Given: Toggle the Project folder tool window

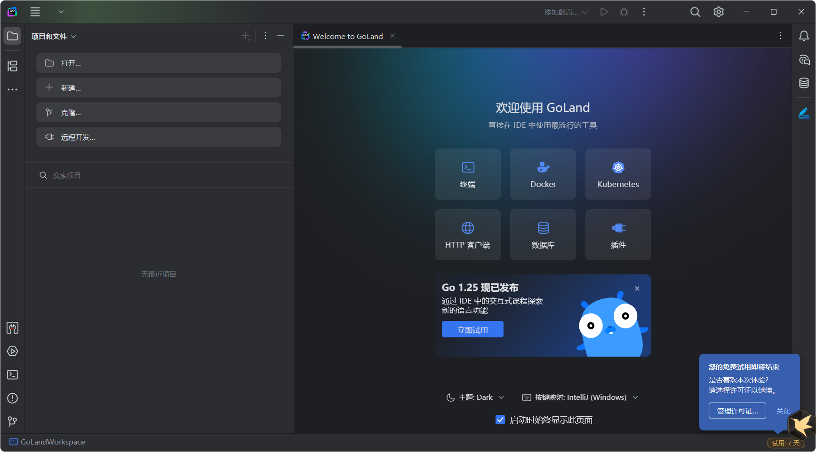Looking at the screenshot, I should 12,36.
